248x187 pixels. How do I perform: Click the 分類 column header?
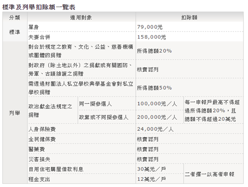tap(15, 17)
